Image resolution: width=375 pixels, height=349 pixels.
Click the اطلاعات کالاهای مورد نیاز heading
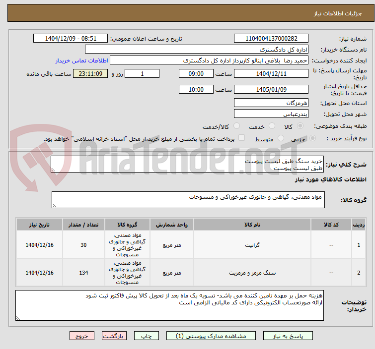(x=330, y=179)
